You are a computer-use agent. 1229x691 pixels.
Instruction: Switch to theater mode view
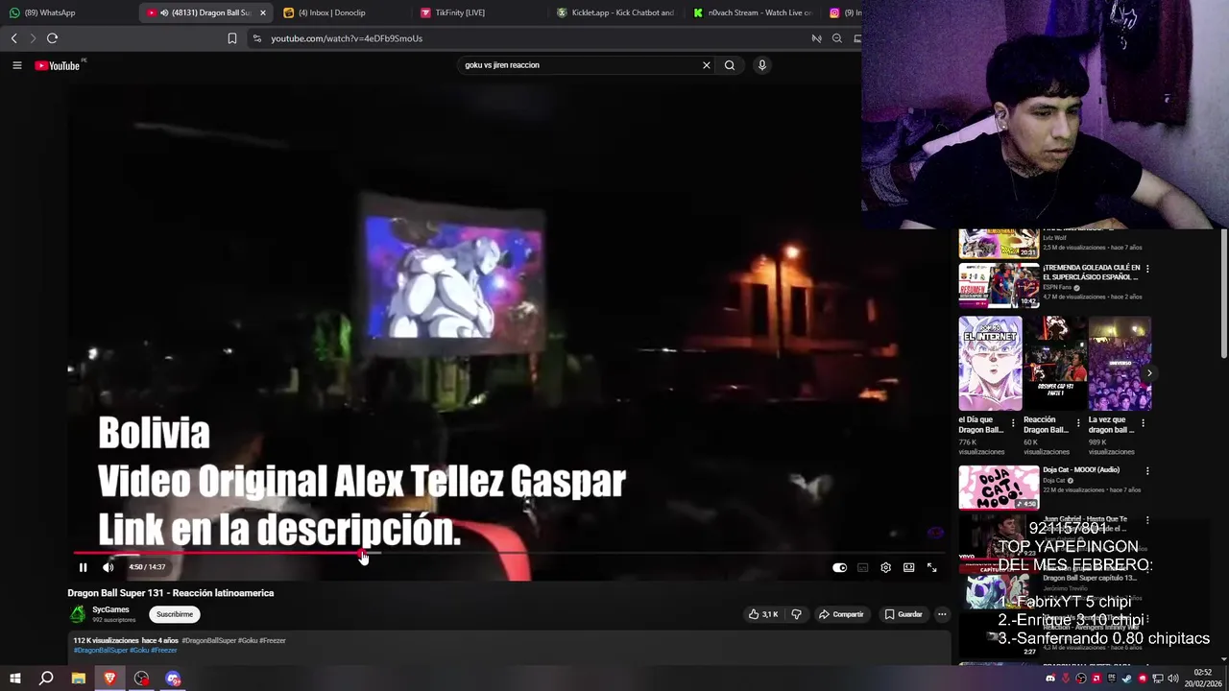[908, 567]
